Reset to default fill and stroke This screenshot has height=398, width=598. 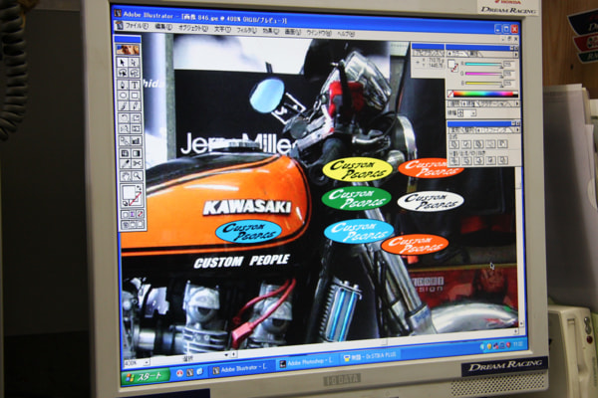(x=125, y=204)
